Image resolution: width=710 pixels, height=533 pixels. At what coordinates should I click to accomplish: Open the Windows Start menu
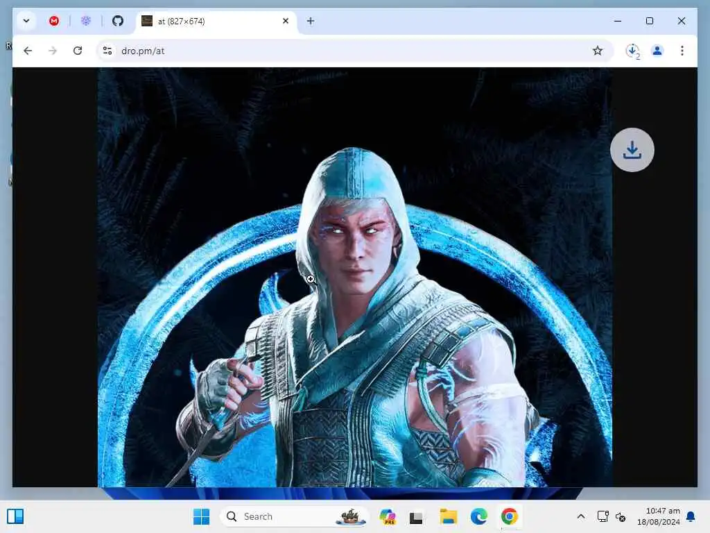click(x=202, y=516)
